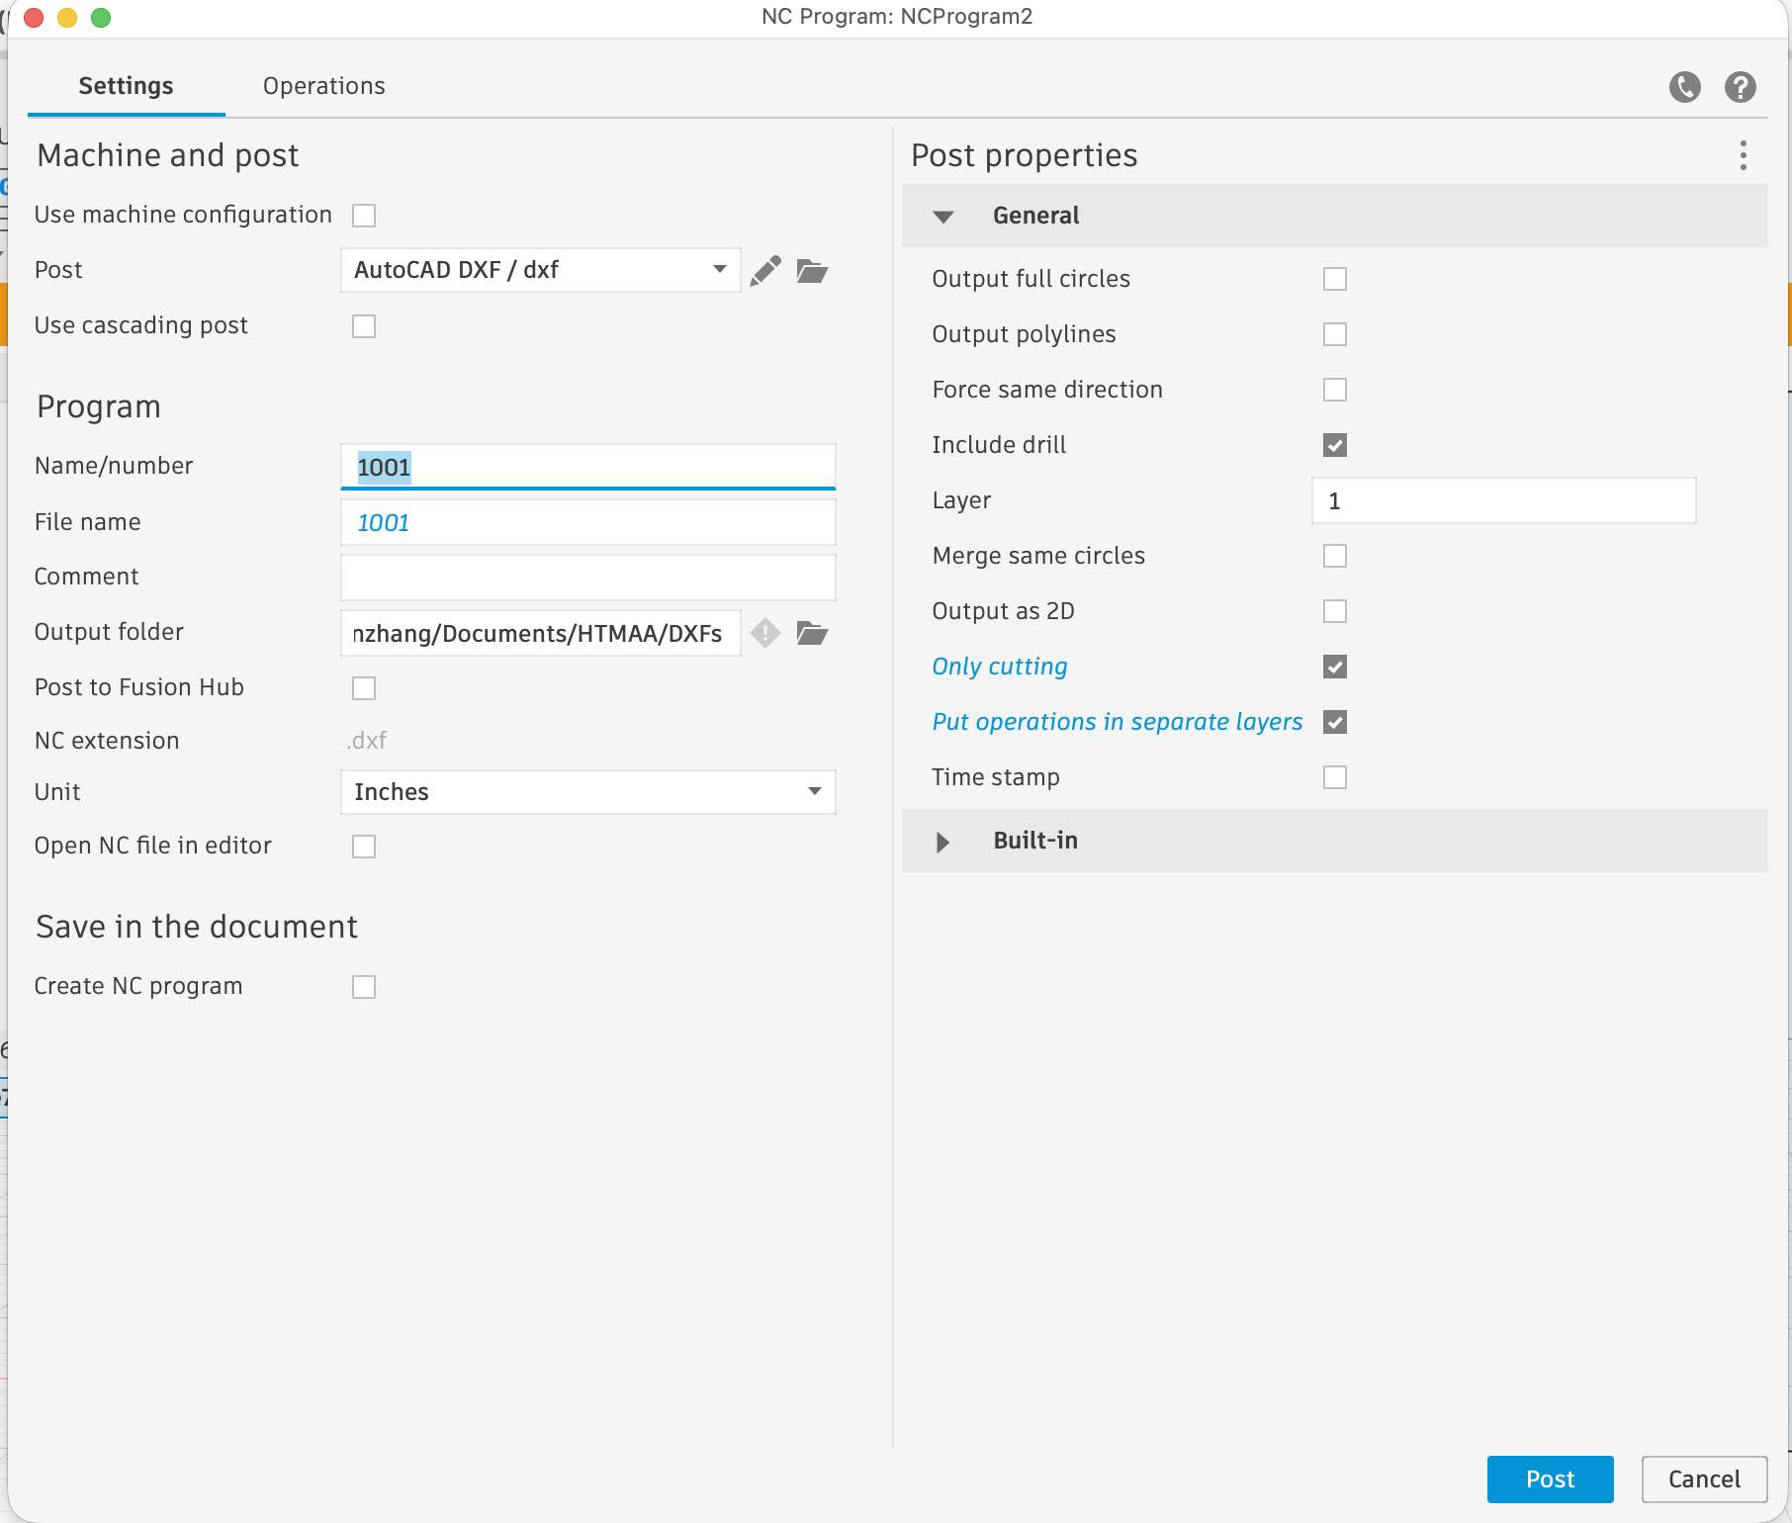Image resolution: width=1792 pixels, height=1523 pixels.
Task: Open Post properties three-dot menu
Action: tap(1744, 155)
